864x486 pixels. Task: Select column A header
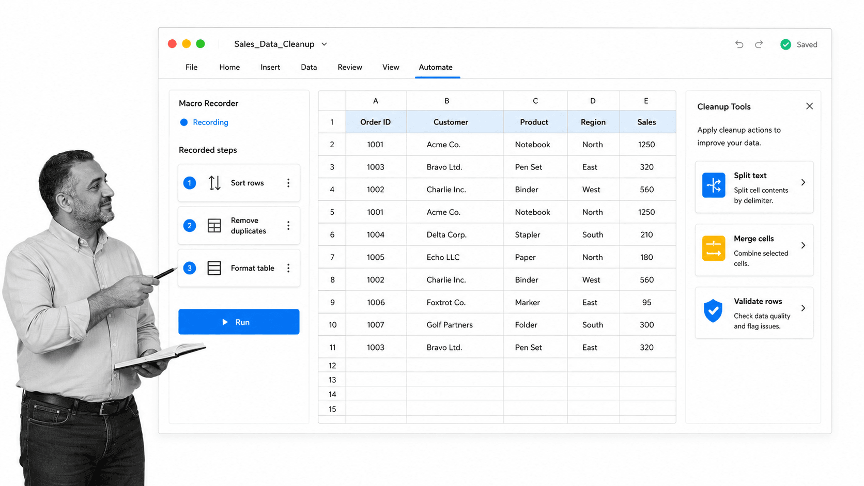pyautogui.click(x=376, y=101)
